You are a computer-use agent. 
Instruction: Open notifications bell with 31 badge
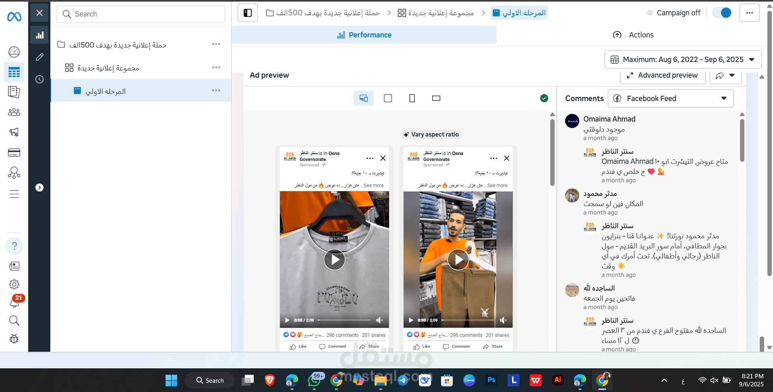(14, 302)
